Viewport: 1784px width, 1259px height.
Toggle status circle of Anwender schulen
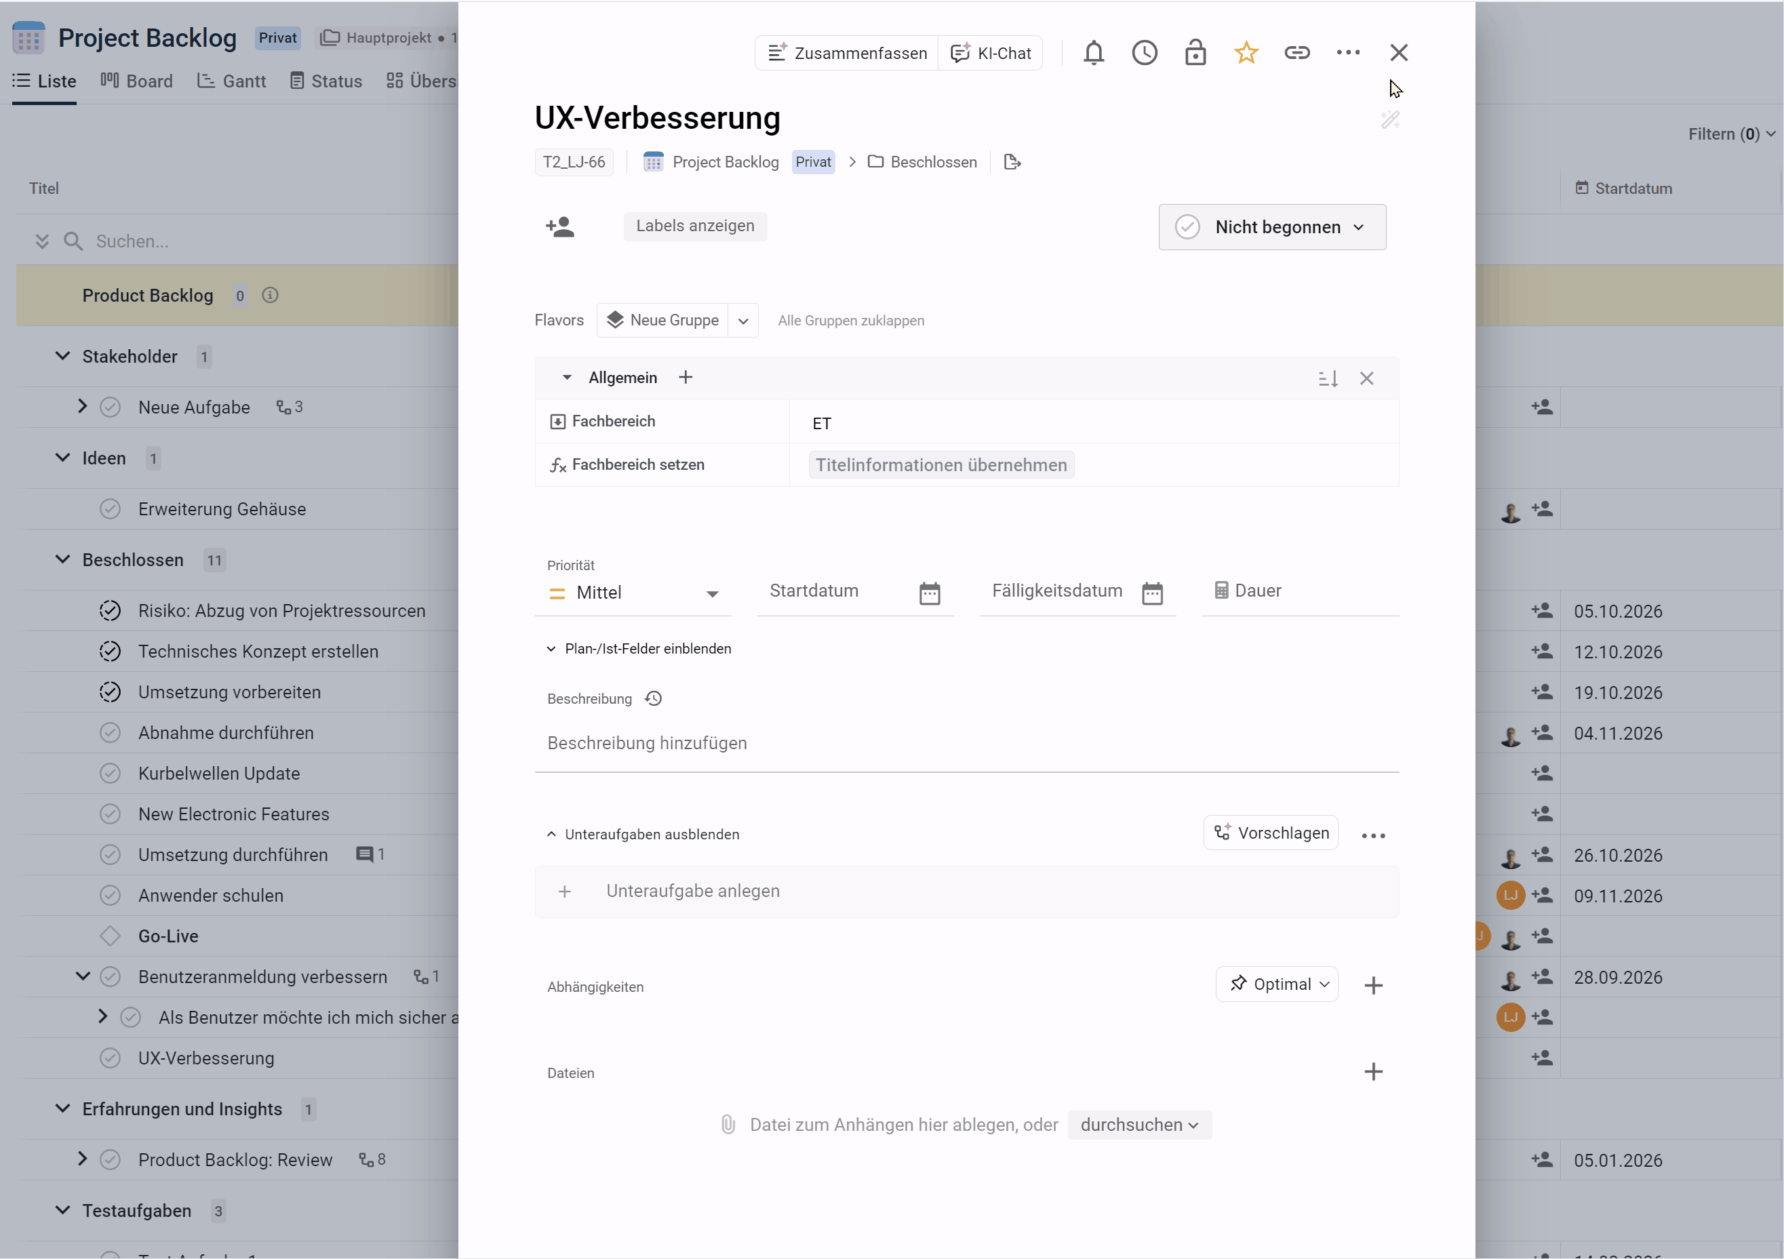(111, 895)
